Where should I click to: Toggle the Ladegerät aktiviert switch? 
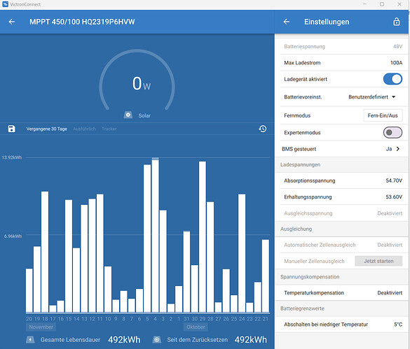point(392,79)
